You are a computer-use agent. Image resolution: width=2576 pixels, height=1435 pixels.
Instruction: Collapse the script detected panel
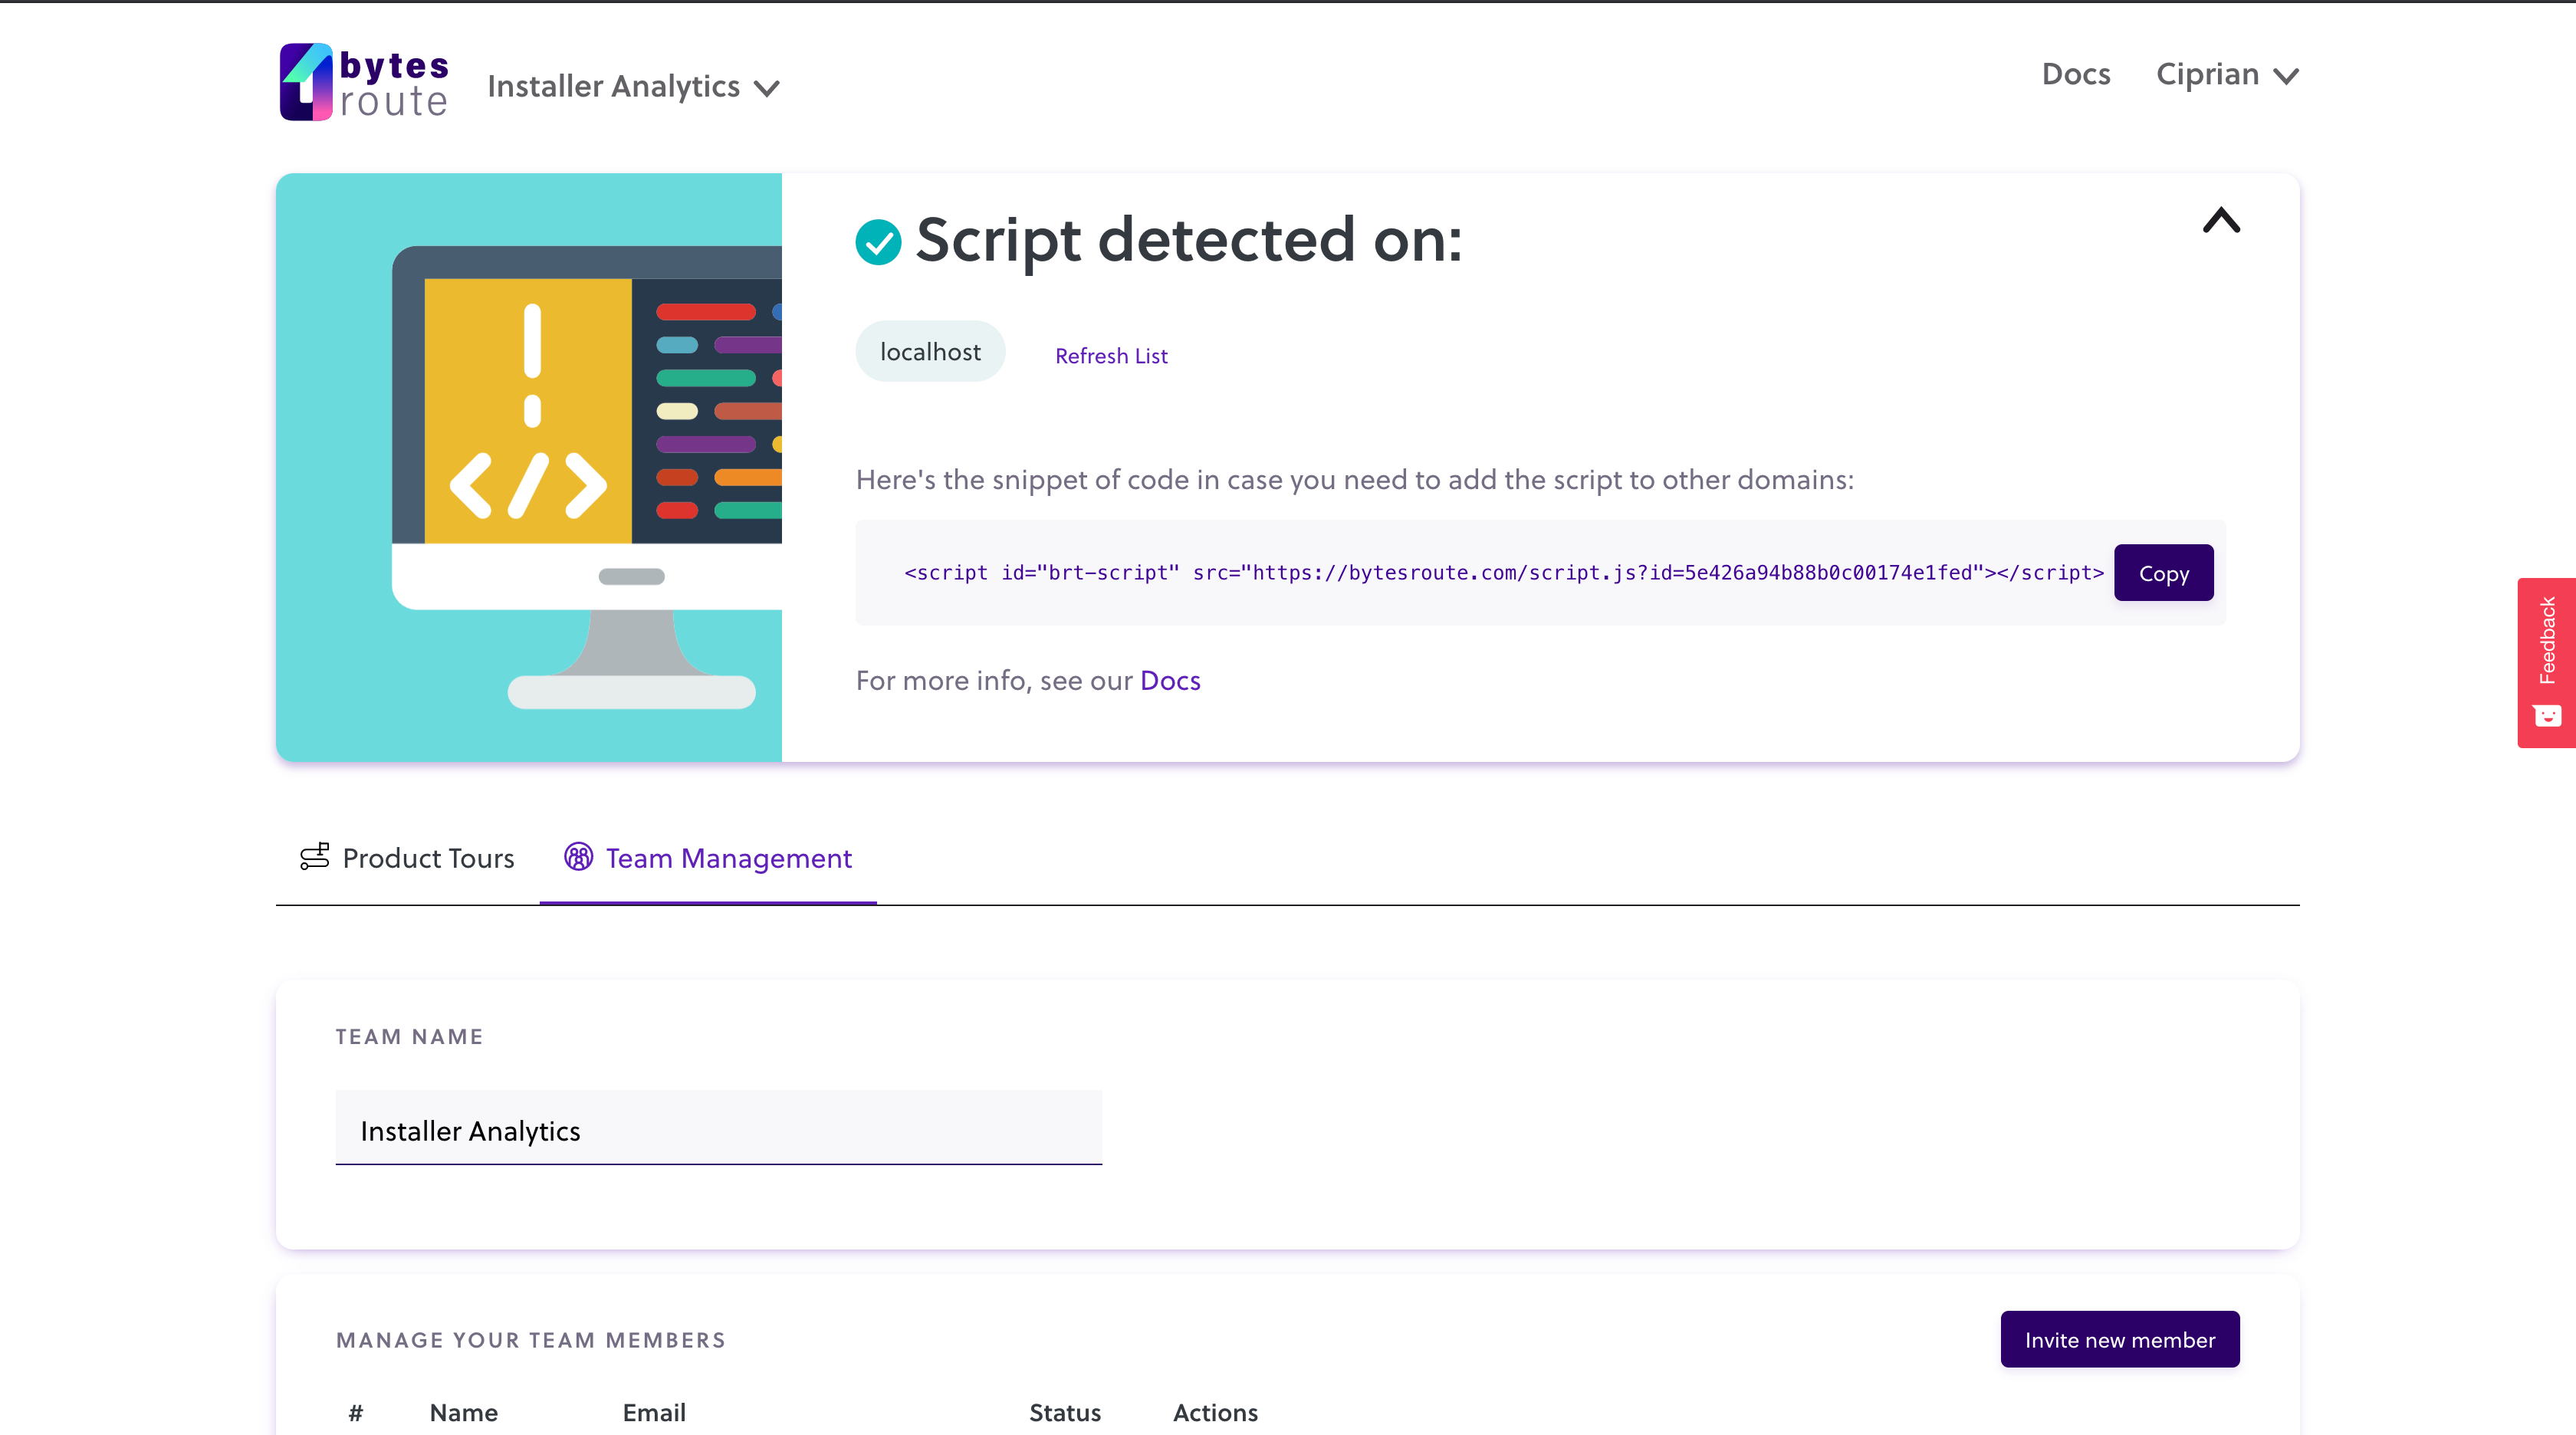point(2221,221)
